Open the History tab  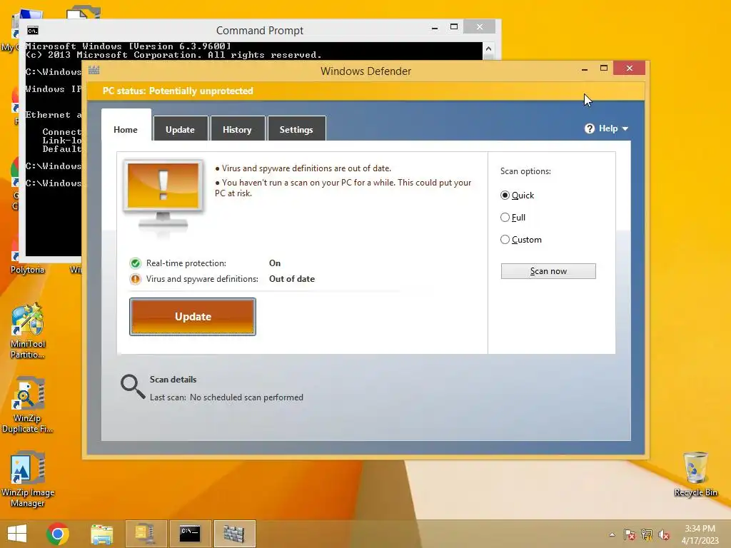click(237, 129)
